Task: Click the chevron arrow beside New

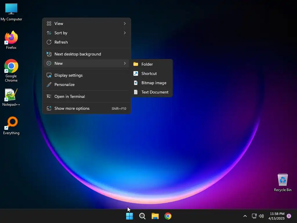Action: click(x=125, y=63)
